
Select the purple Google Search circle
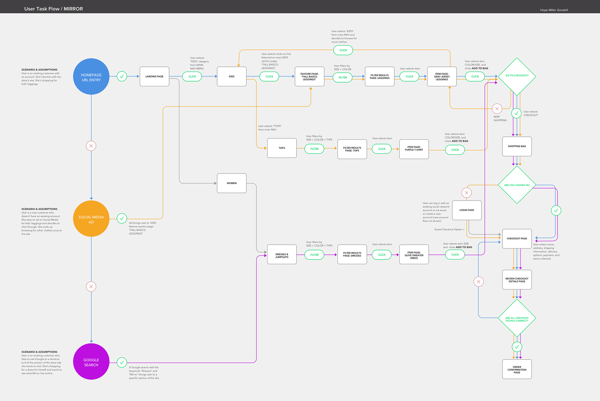(91, 362)
